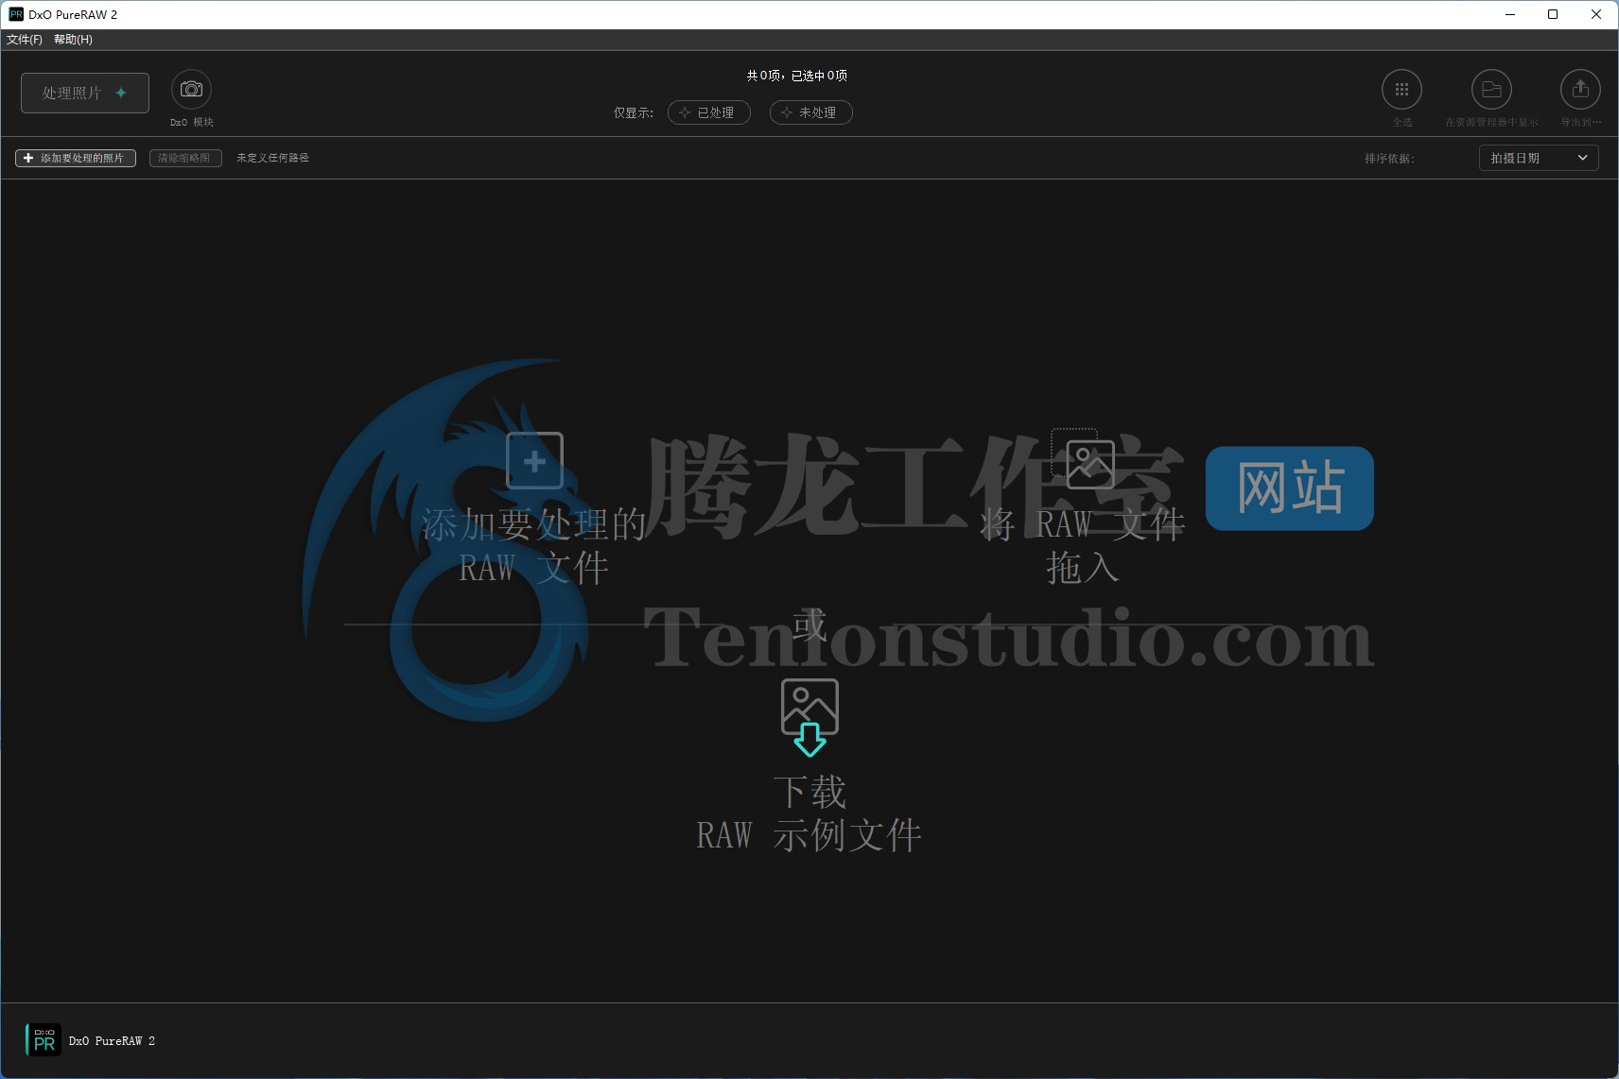Click the 共0项,已选中0项 count text
1619x1079 pixels.
click(796, 76)
